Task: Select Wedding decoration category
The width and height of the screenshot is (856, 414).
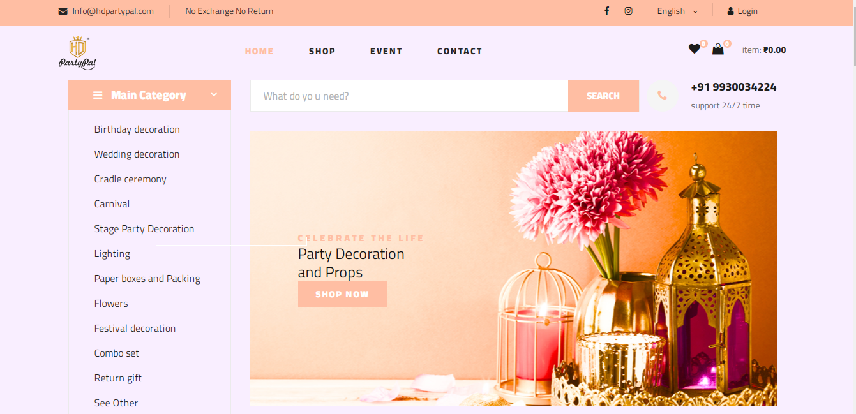Action: (137, 154)
